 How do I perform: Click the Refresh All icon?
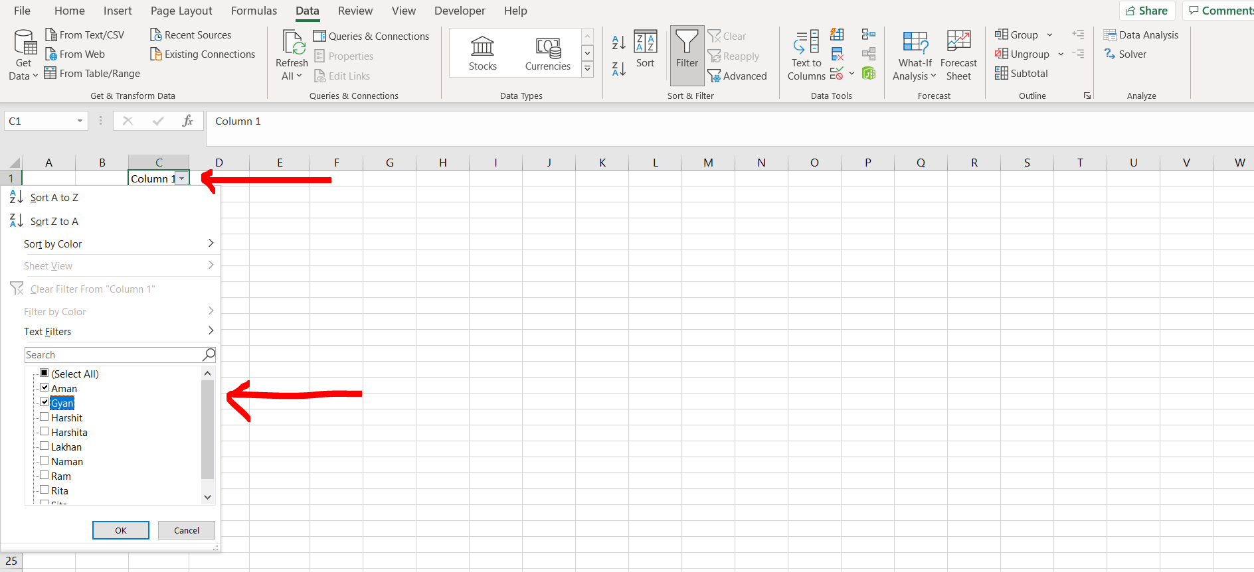[293, 42]
